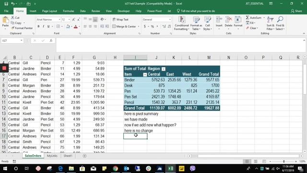Open the Item filter dropdown in pivot table

pyautogui.click(x=145, y=74)
